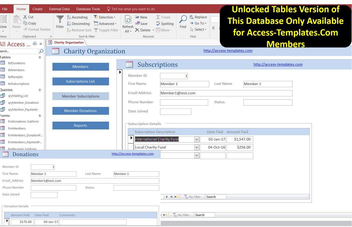This screenshot has width=352, height=227.
Task: Run the Spelling checker
Action: click(x=165, y=24)
